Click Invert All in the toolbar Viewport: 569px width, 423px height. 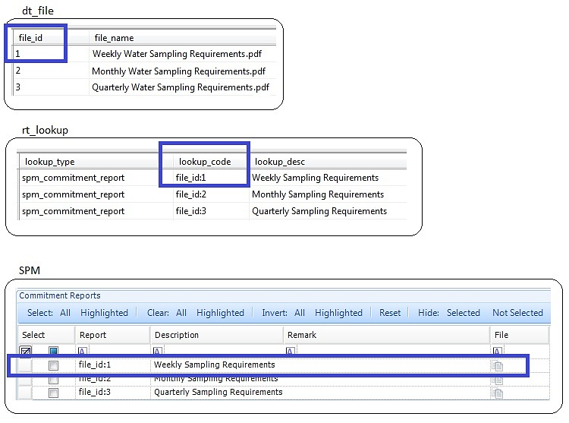[300, 313]
